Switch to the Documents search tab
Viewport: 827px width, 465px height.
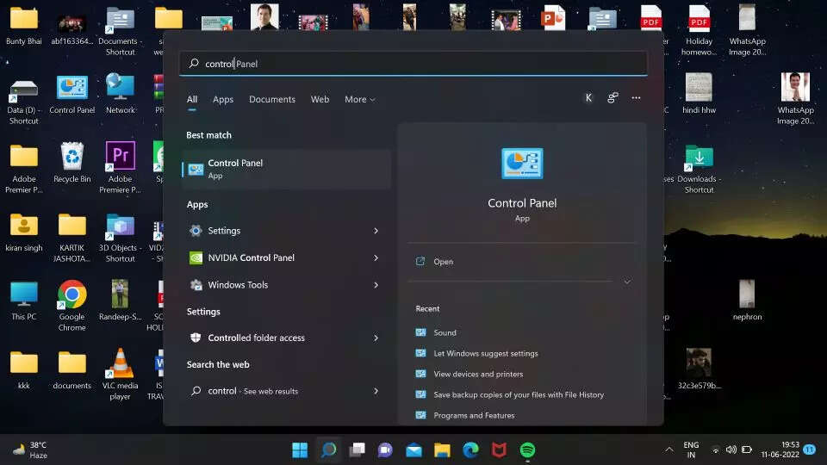[x=272, y=99]
